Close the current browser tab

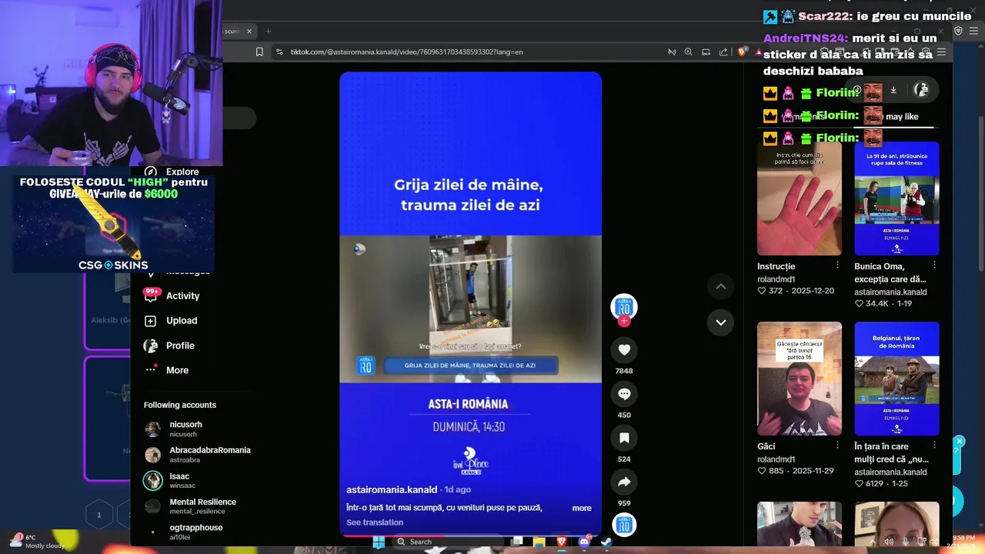tap(249, 32)
